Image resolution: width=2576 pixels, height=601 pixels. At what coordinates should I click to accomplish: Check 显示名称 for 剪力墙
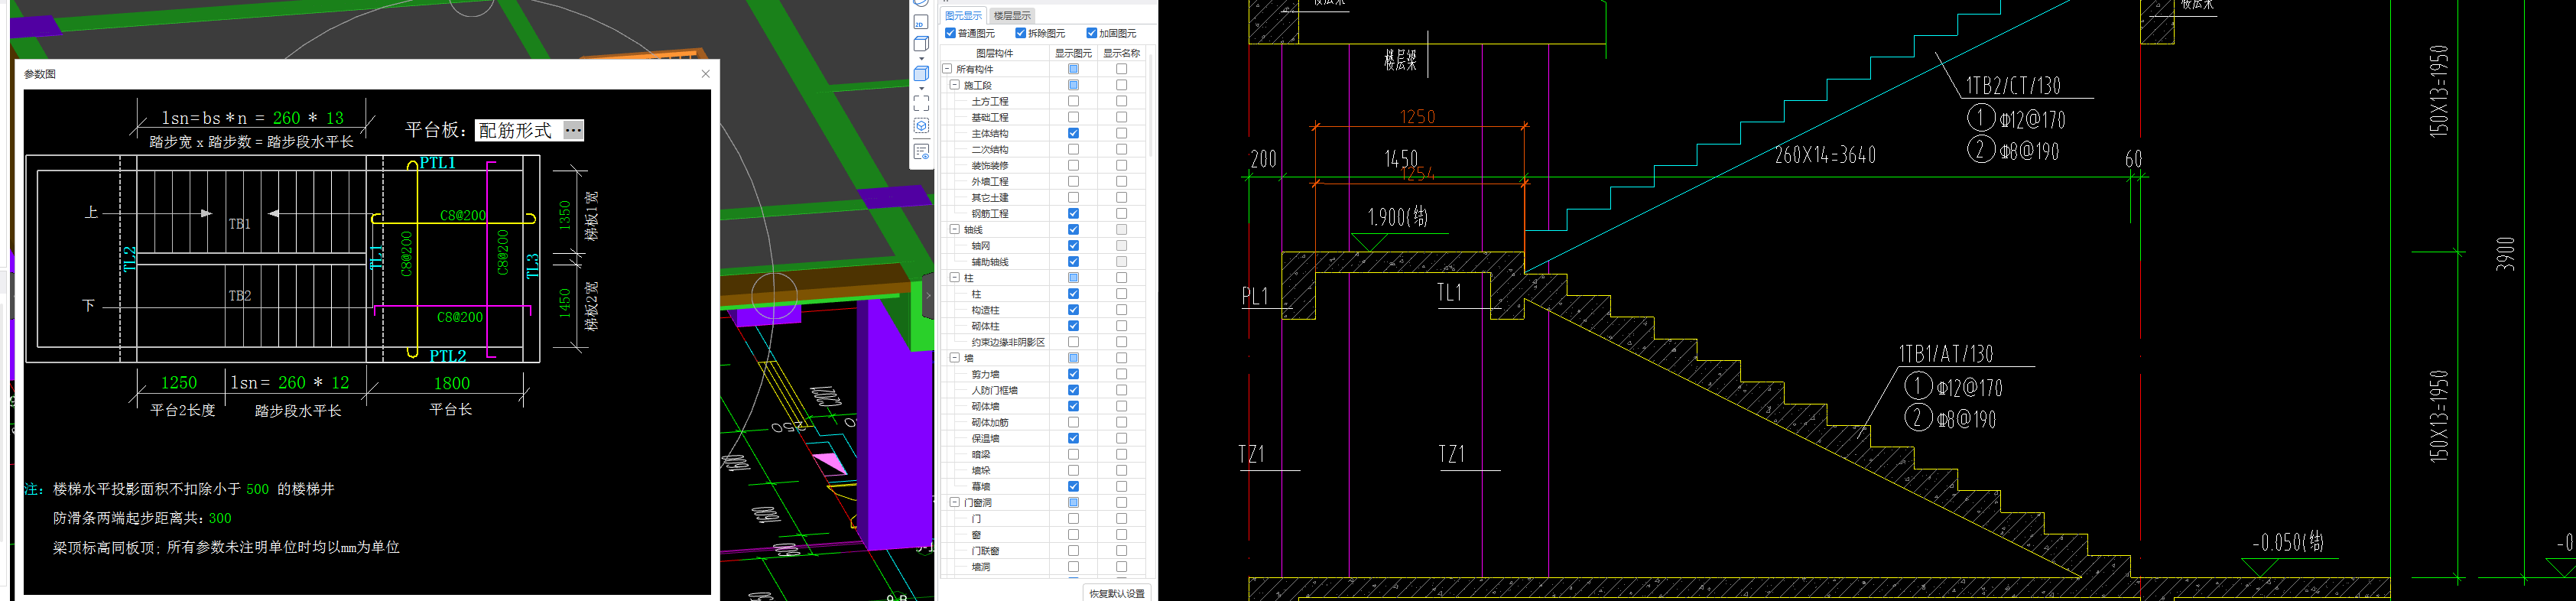point(1121,374)
